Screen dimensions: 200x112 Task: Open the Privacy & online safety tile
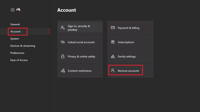(x=80, y=57)
